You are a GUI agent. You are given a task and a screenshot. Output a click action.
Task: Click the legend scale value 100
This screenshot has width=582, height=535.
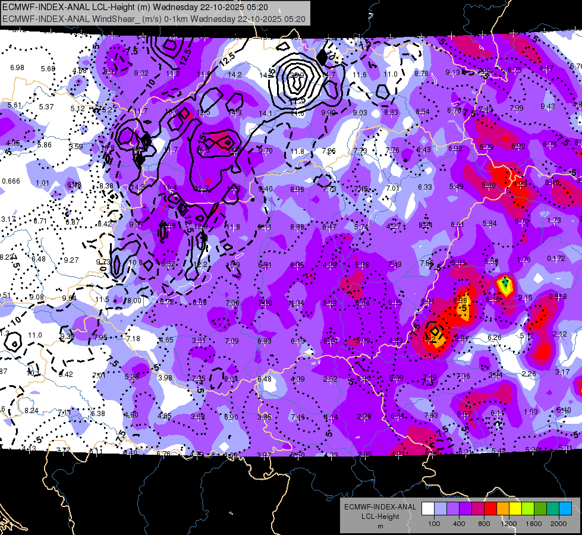tap(434, 524)
